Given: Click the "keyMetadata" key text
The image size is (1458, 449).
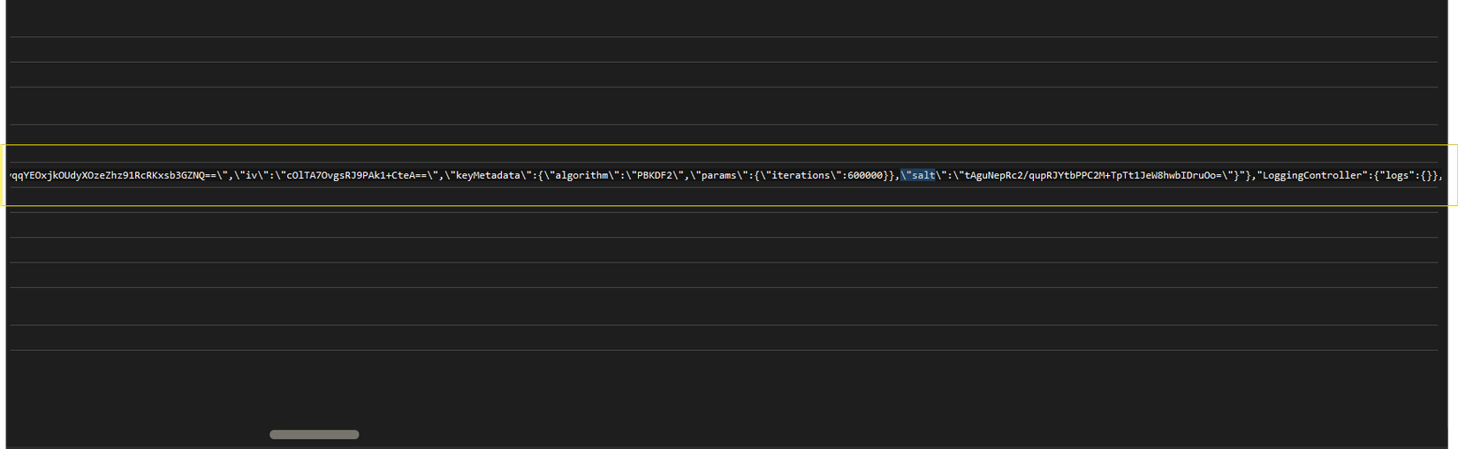Looking at the screenshot, I should [x=489, y=176].
